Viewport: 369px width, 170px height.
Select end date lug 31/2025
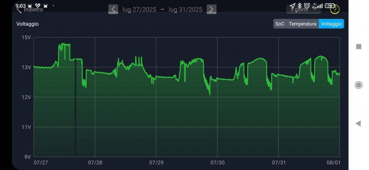point(185,10)
